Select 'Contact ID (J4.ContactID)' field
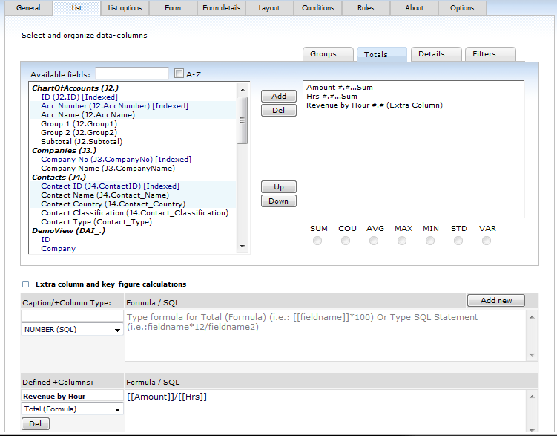The image size is (557, 436). click(110, 186)
